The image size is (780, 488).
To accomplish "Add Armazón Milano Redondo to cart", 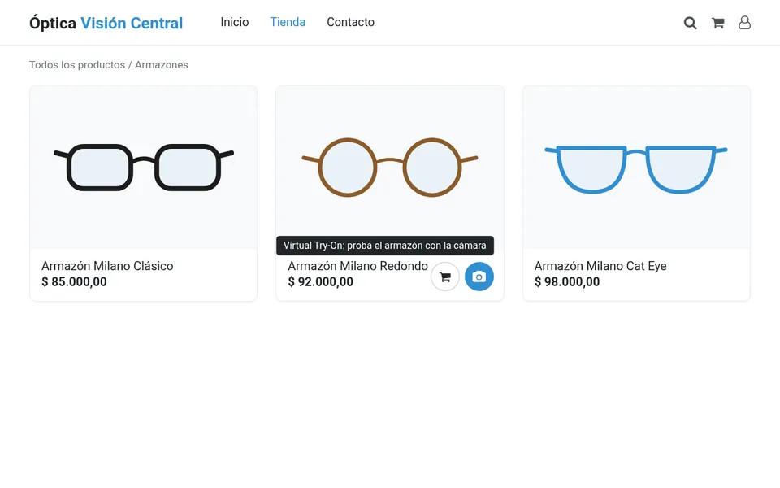I will pos(445,277).
